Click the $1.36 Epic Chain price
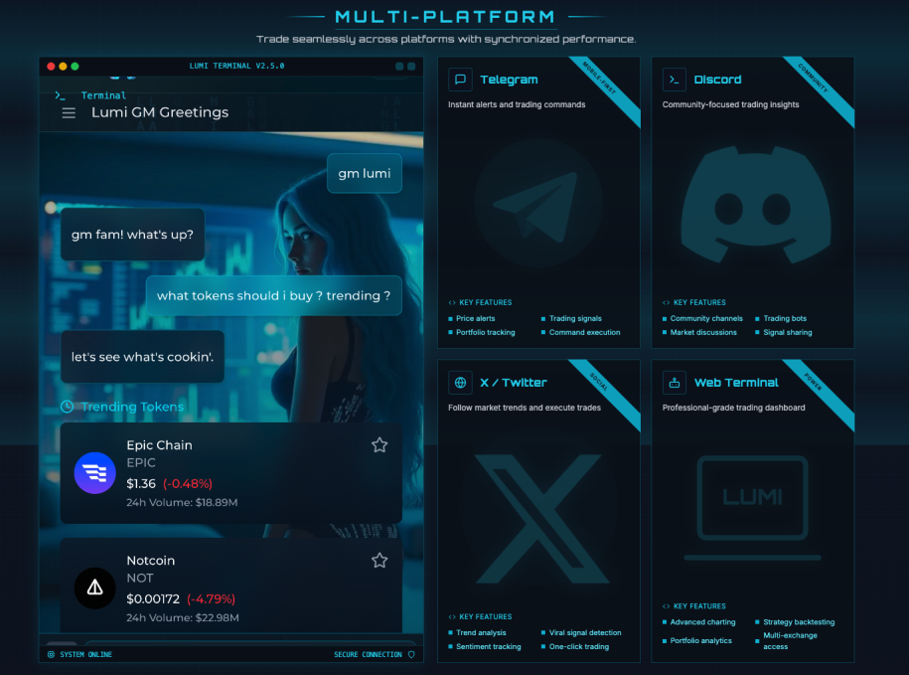 141,483
